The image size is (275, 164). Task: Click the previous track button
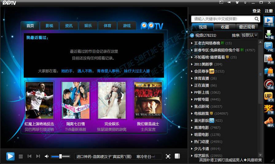coord(29,156)
